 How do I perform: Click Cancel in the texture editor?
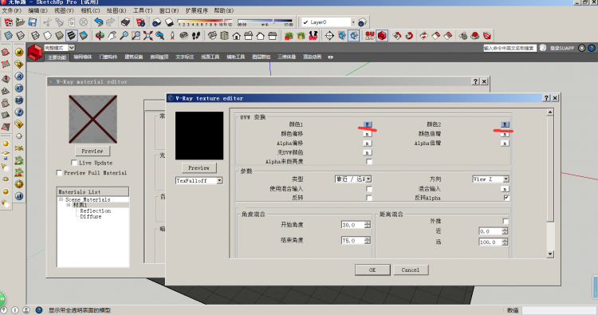411,270
